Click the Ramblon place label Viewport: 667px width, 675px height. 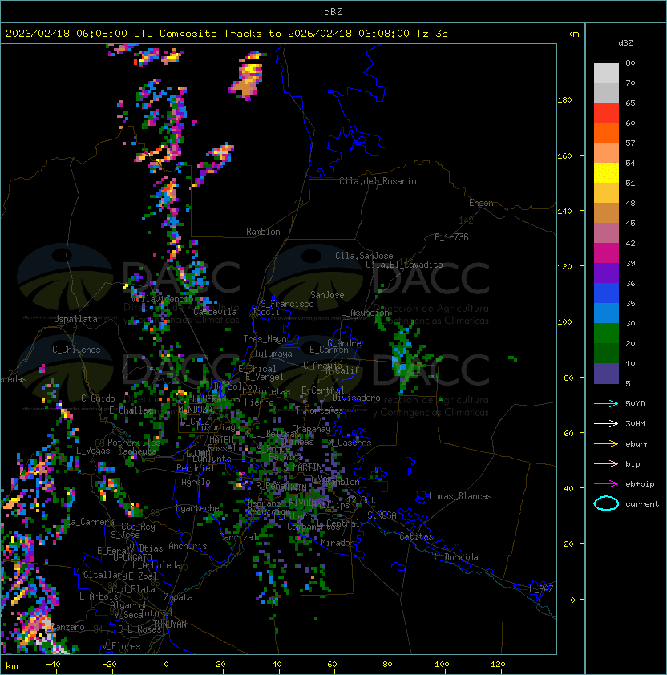263,232
